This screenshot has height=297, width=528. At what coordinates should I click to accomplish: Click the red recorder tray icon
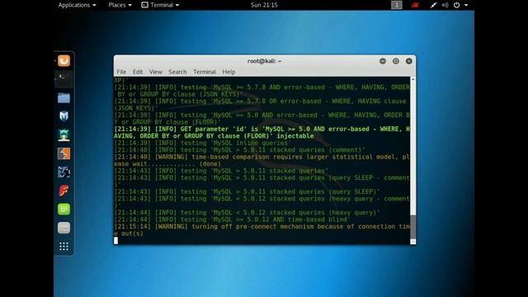pos(415,5)
